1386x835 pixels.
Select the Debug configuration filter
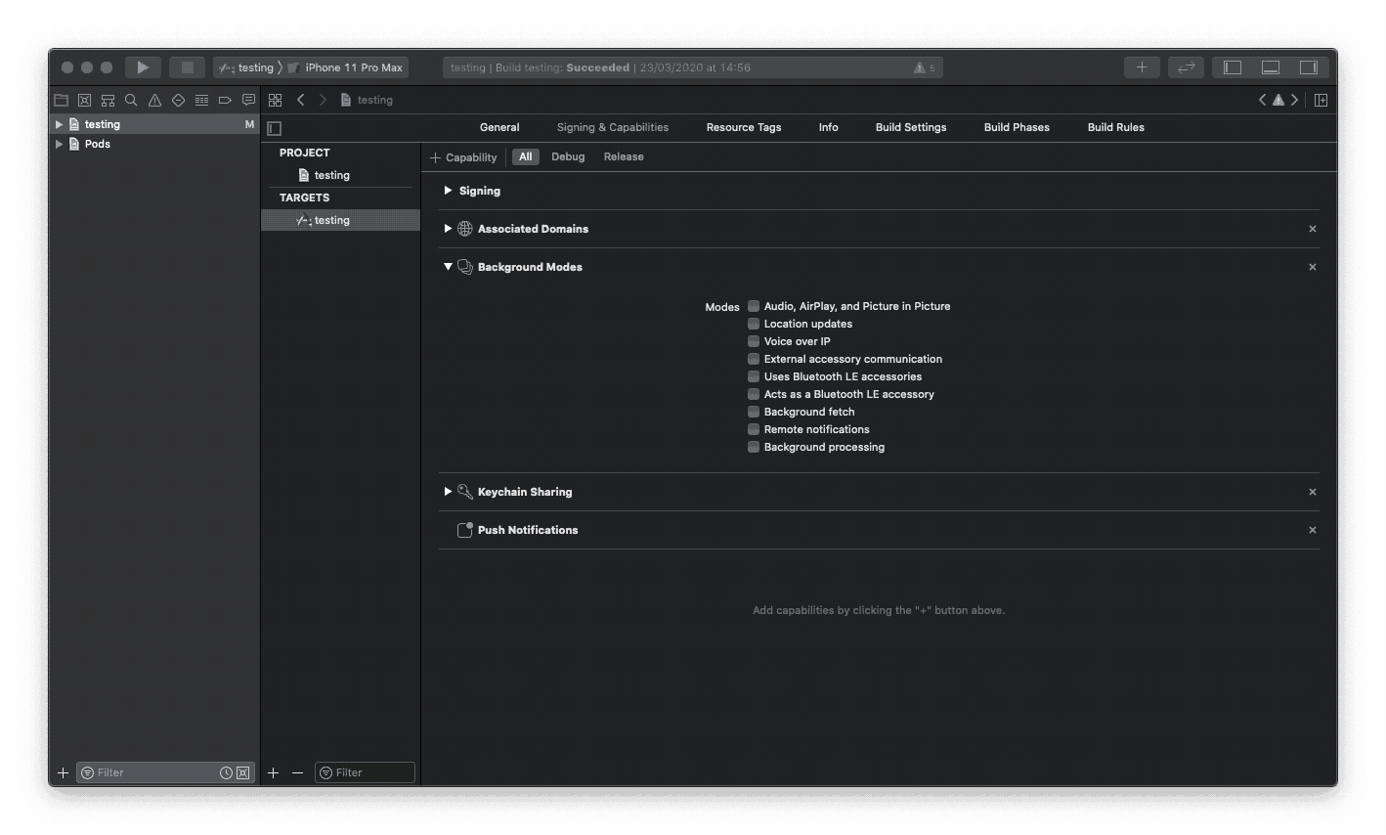[x=568, y=156]
